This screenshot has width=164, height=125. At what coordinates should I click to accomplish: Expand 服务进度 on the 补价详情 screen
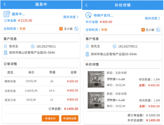pos(152,18)
